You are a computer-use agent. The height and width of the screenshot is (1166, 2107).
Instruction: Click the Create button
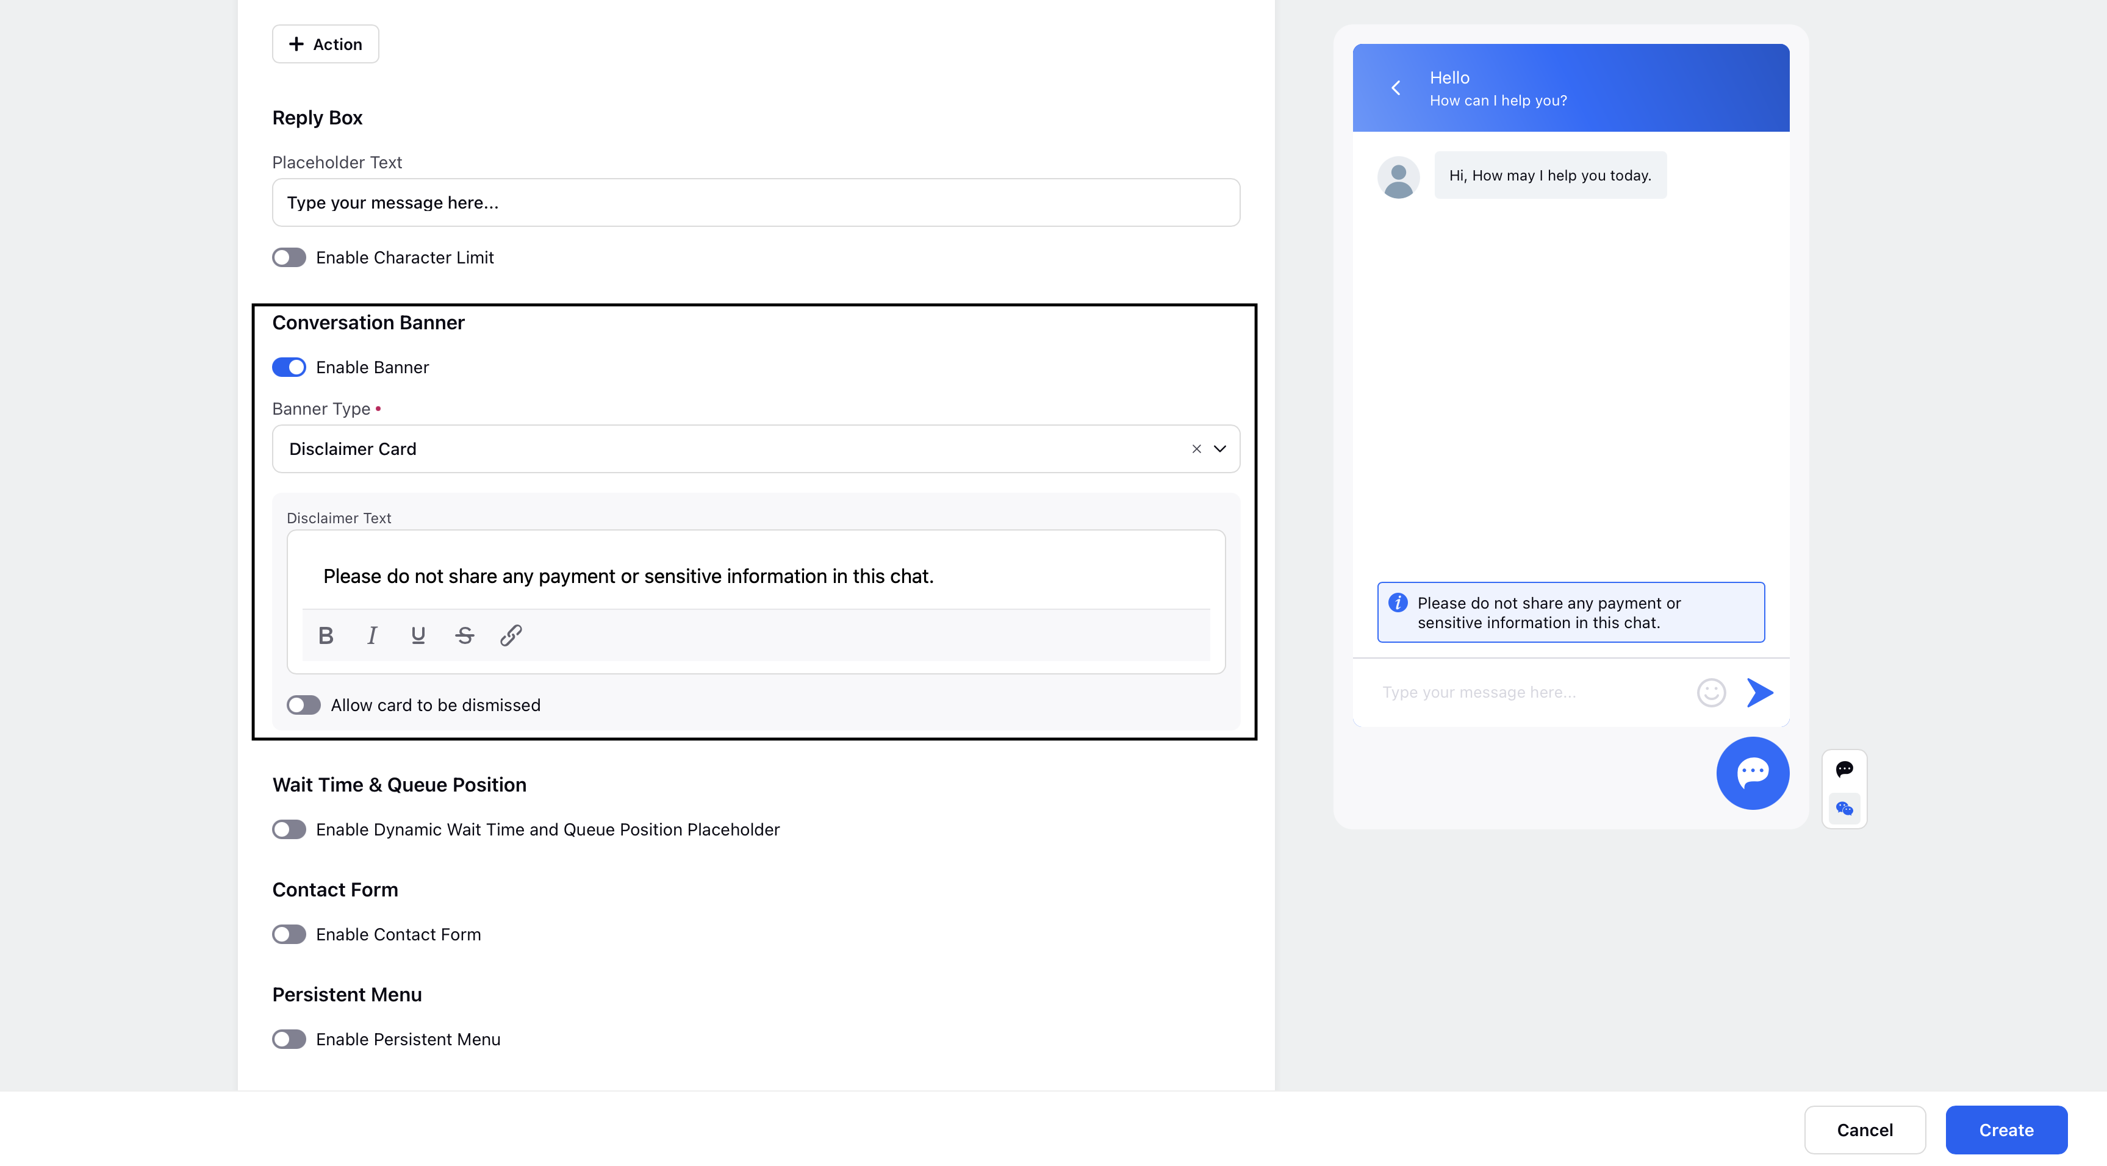coord(2006,1130)
